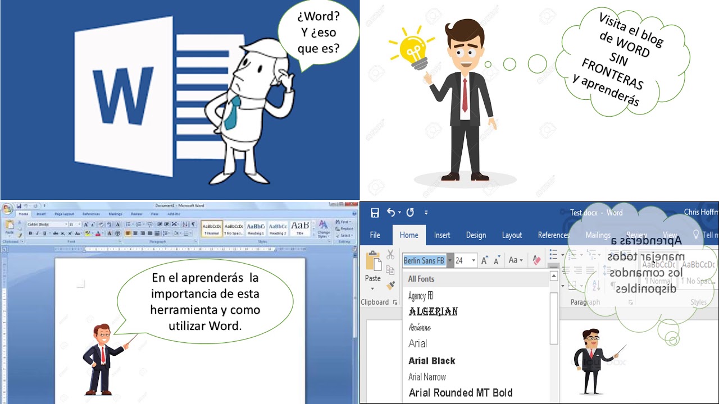Image resolution: width=719 pixels, height=404 pixels.
Task: Apply Heading 1 style in Word 2007
Action: (256, 228)
